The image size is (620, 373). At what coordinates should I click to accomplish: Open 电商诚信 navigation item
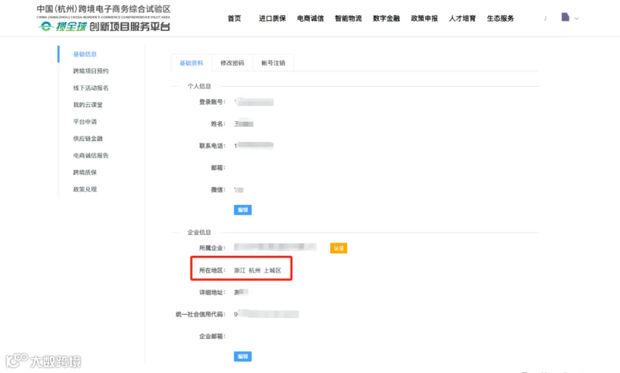[x=311, y=18]
